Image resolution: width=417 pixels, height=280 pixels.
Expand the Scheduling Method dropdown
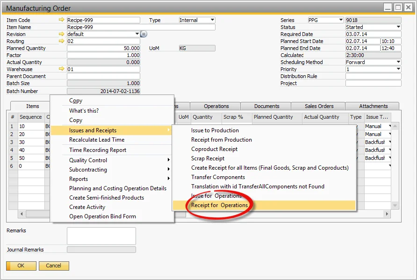(x=398, y=62)
